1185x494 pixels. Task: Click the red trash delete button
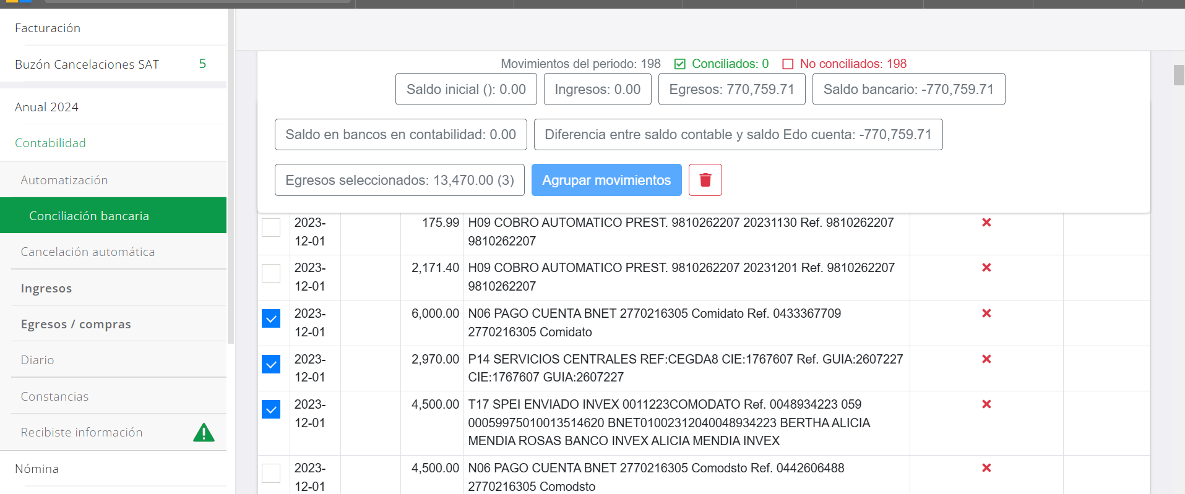[x=705, y=180]
